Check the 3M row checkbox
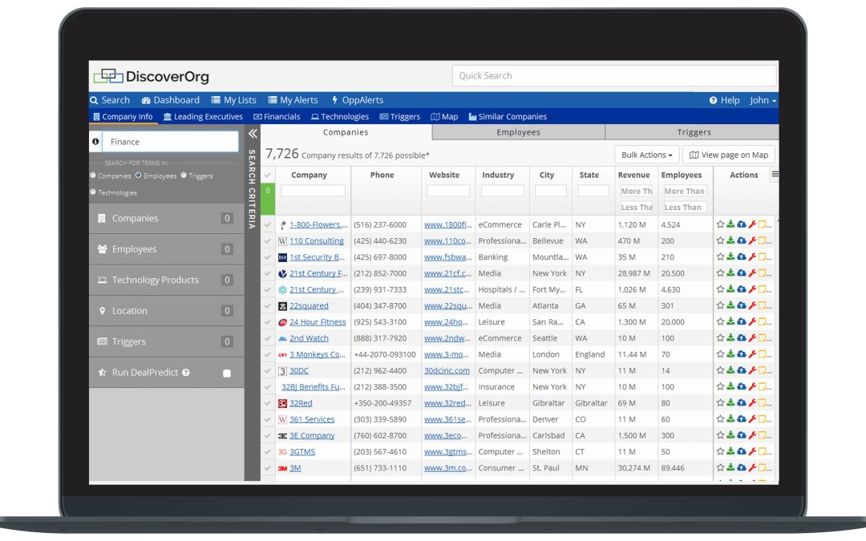 tap(268, 468)
